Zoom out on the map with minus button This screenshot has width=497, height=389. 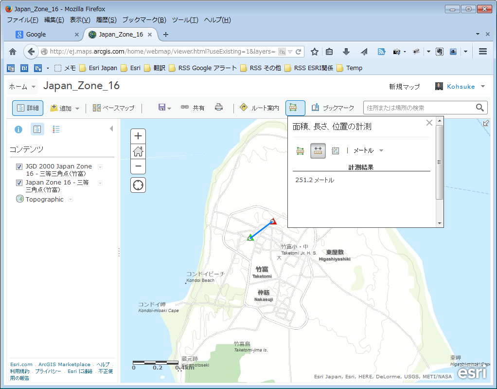(x=138, y=166)
